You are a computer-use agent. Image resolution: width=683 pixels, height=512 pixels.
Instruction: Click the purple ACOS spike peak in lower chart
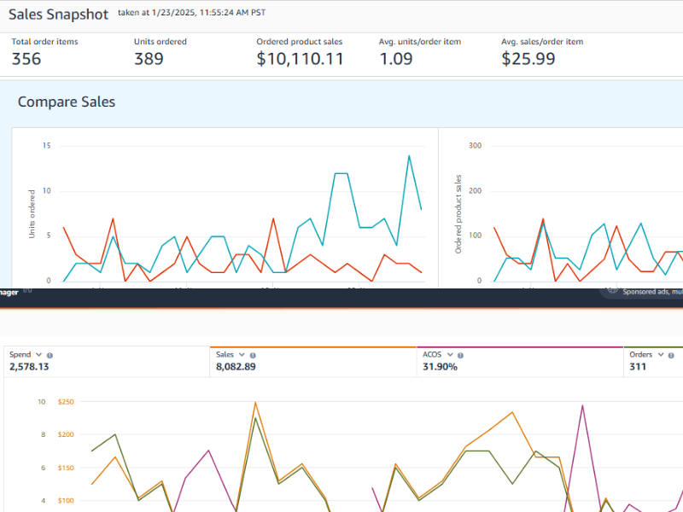click(582, 405)
